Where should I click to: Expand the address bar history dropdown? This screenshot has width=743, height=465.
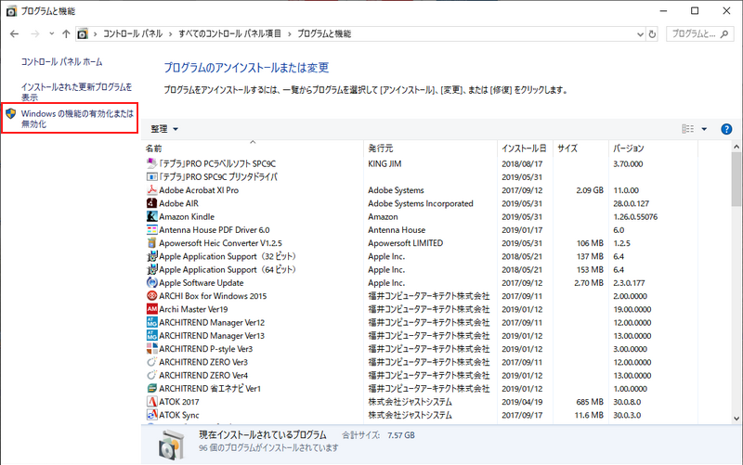point(640,34)
